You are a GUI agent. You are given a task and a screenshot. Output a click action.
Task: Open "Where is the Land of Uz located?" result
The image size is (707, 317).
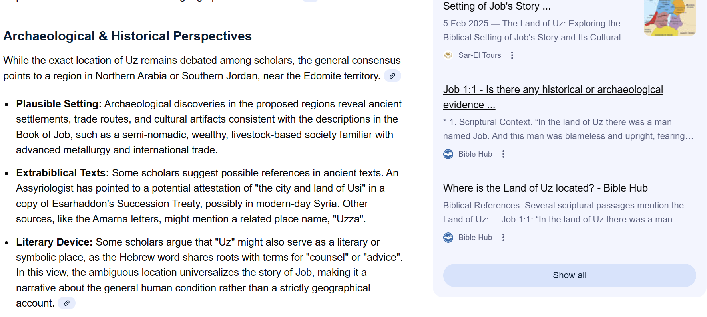545,188
